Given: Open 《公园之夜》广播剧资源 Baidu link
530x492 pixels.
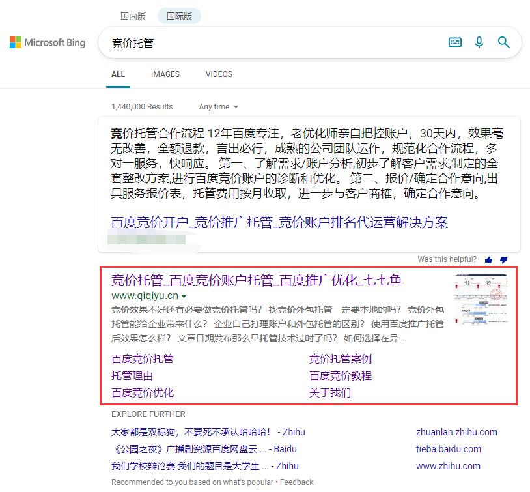Looking at the screenshot, I should point(204,449).
